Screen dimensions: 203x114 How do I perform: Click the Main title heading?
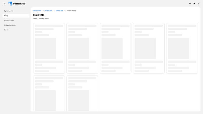coord(39,15)
